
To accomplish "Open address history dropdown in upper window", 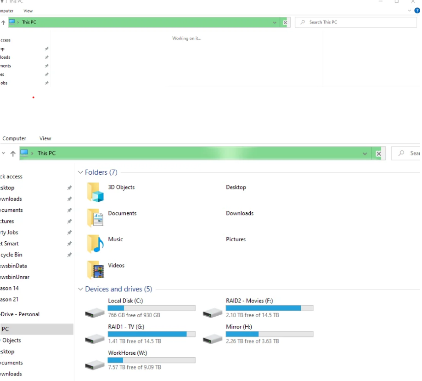I will pos(275,23).
